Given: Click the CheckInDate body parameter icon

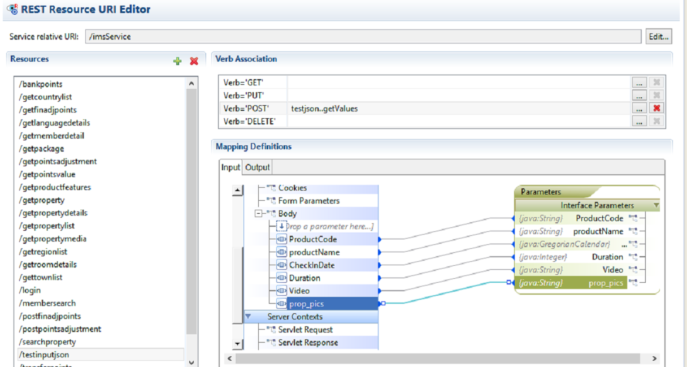Looking at the screenshot, I should [x=281, y=265].
